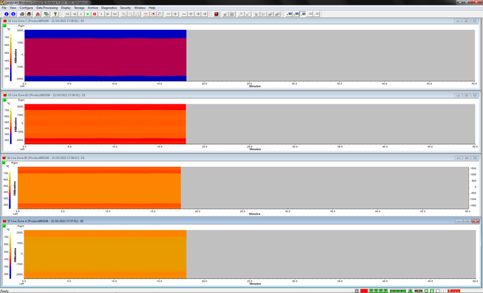Toggle green checkbox in S4 Live Zone C
This screenshot has height=293, width=483.
(5, 25)
